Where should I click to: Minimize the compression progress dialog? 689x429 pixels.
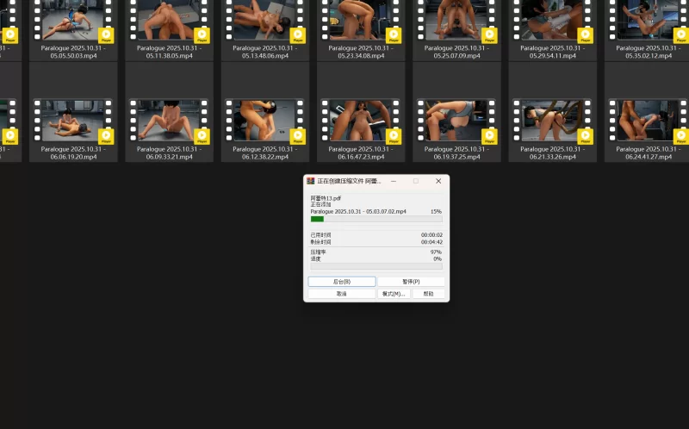coord(393,181)
